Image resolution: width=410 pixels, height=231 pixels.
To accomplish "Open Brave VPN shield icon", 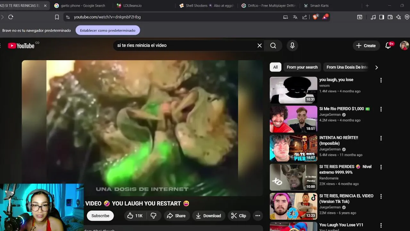I will [407, 17].
